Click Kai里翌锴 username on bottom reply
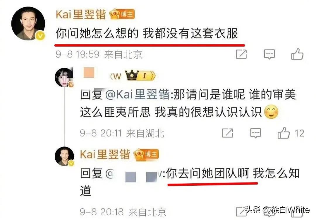316x220 pixels. [x=105, y=155]
